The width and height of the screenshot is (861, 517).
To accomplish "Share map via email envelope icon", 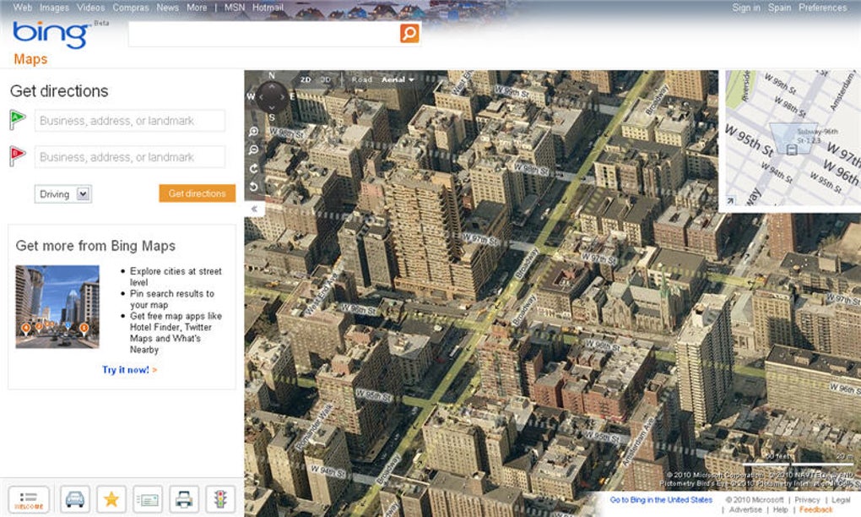I will click(147, 499).
